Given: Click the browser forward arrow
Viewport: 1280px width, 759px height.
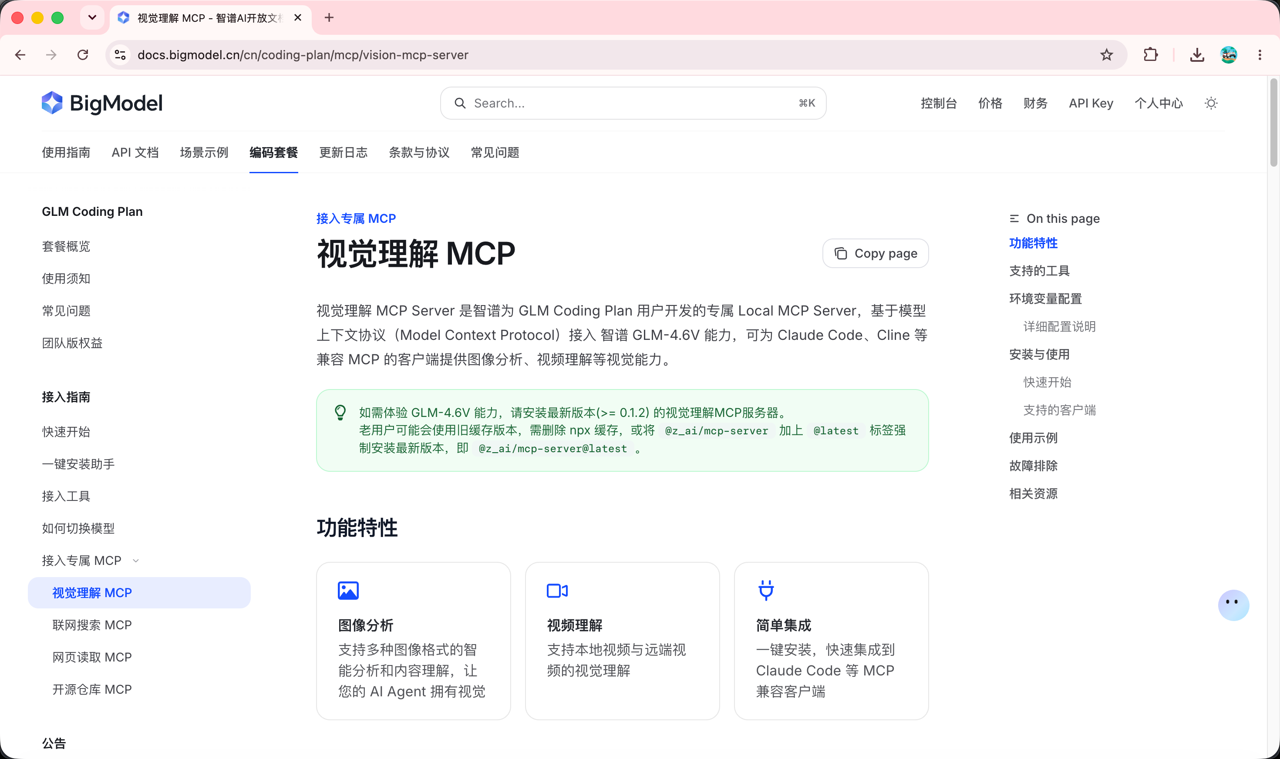Looking at the screenshot, I should pyautogui.click(x=51, y=55).
